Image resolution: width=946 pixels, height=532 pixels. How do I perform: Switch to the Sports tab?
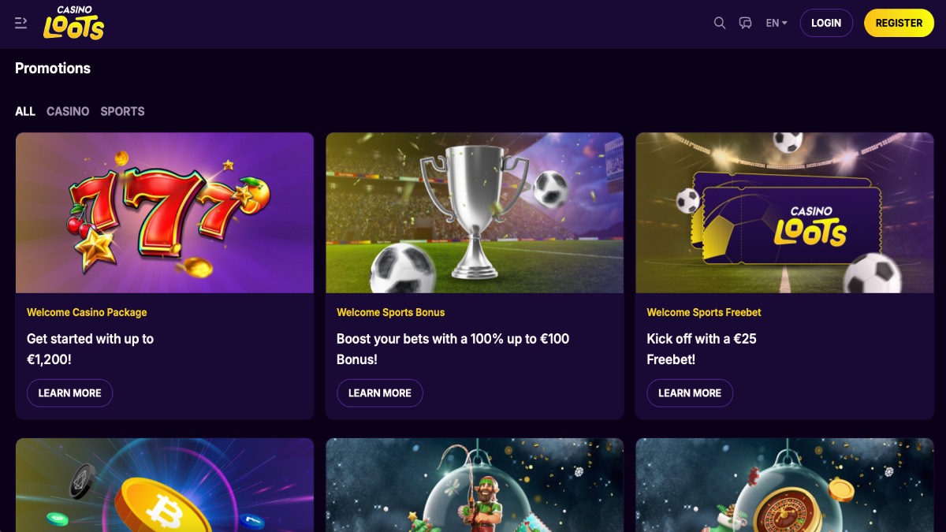(x=122, y=111)
